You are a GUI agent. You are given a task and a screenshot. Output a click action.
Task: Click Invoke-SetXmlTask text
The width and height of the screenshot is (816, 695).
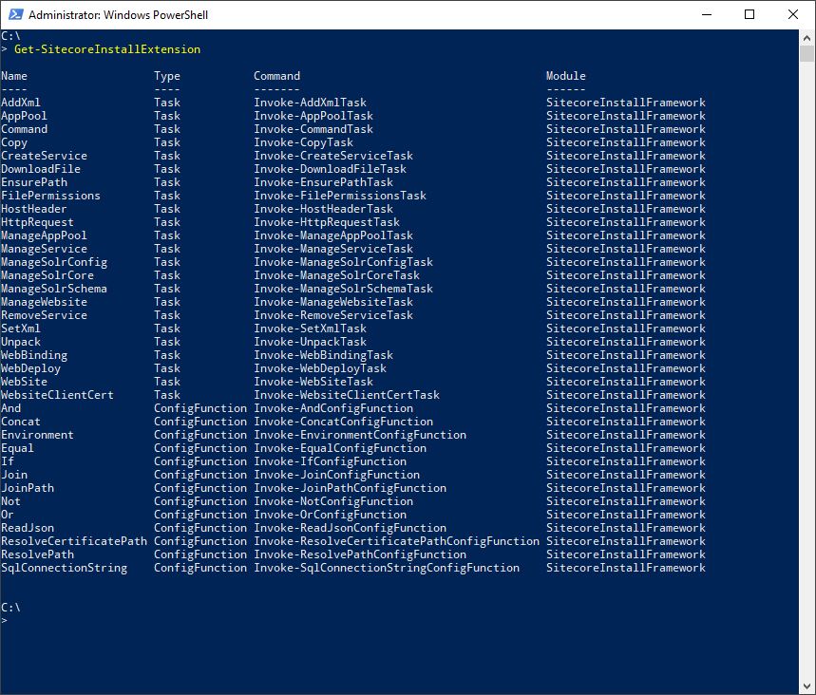pyautogui.click(x=311, y=329)
